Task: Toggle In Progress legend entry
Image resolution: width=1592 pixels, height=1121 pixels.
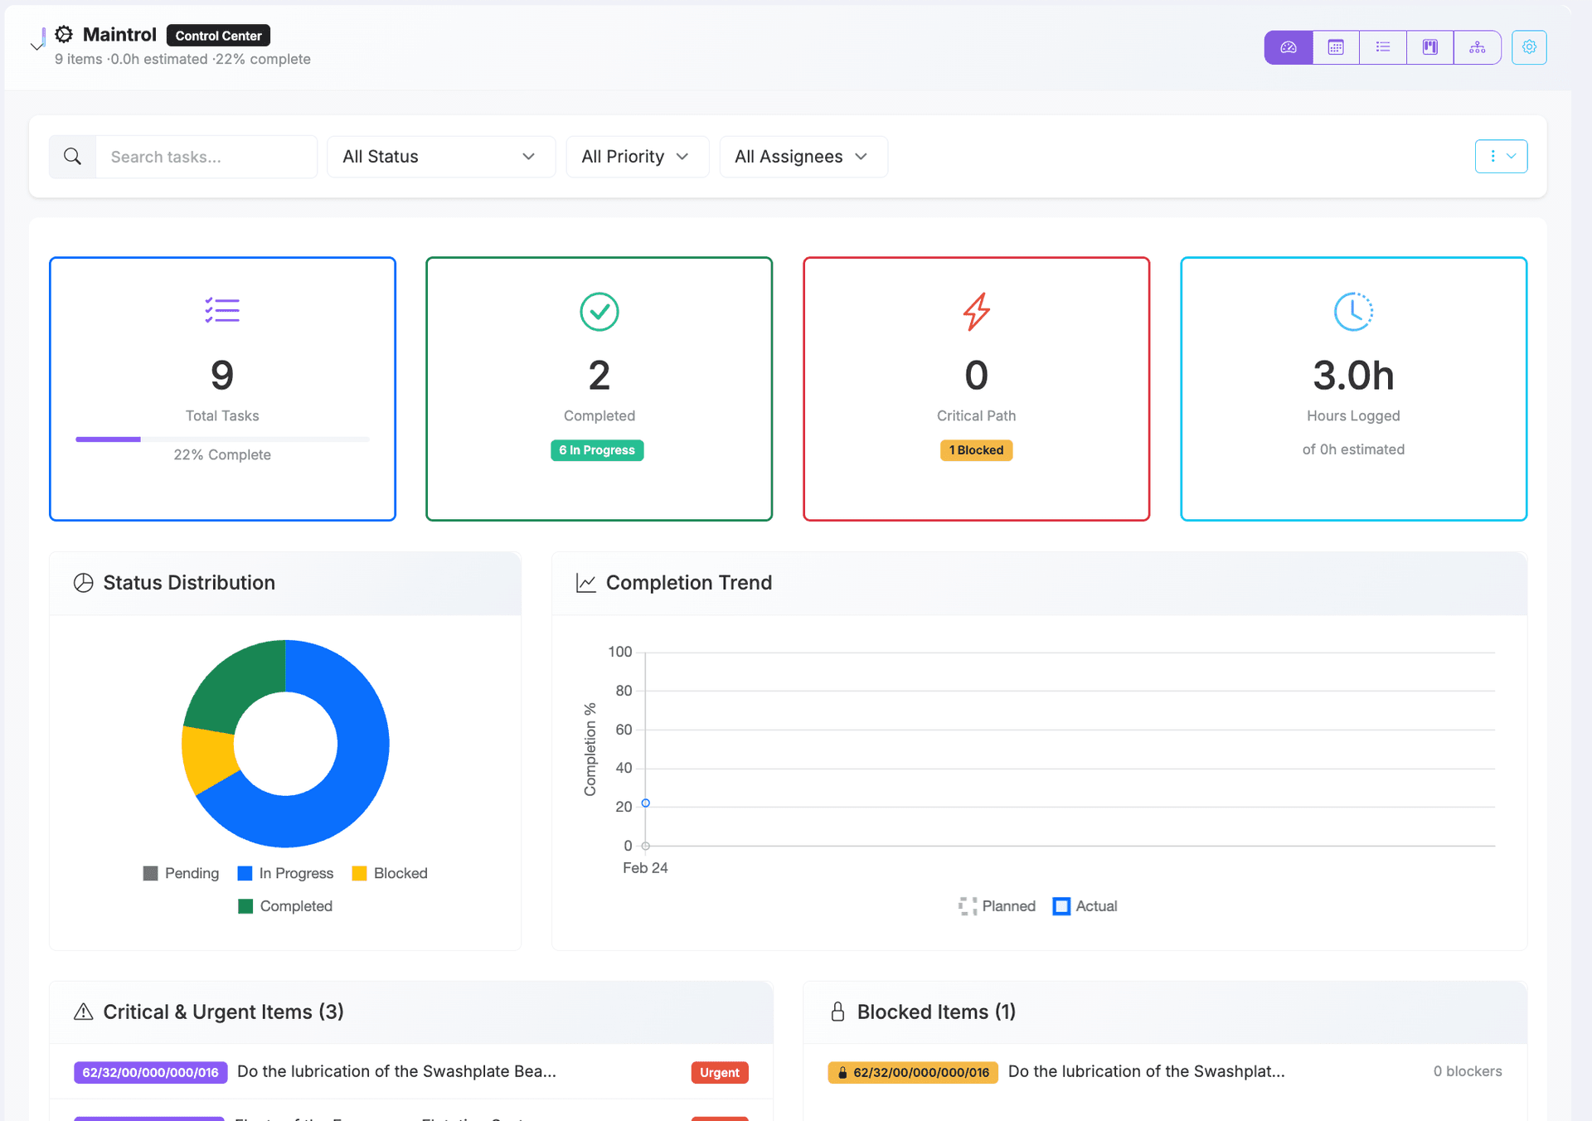Action: tap(286, 873)
